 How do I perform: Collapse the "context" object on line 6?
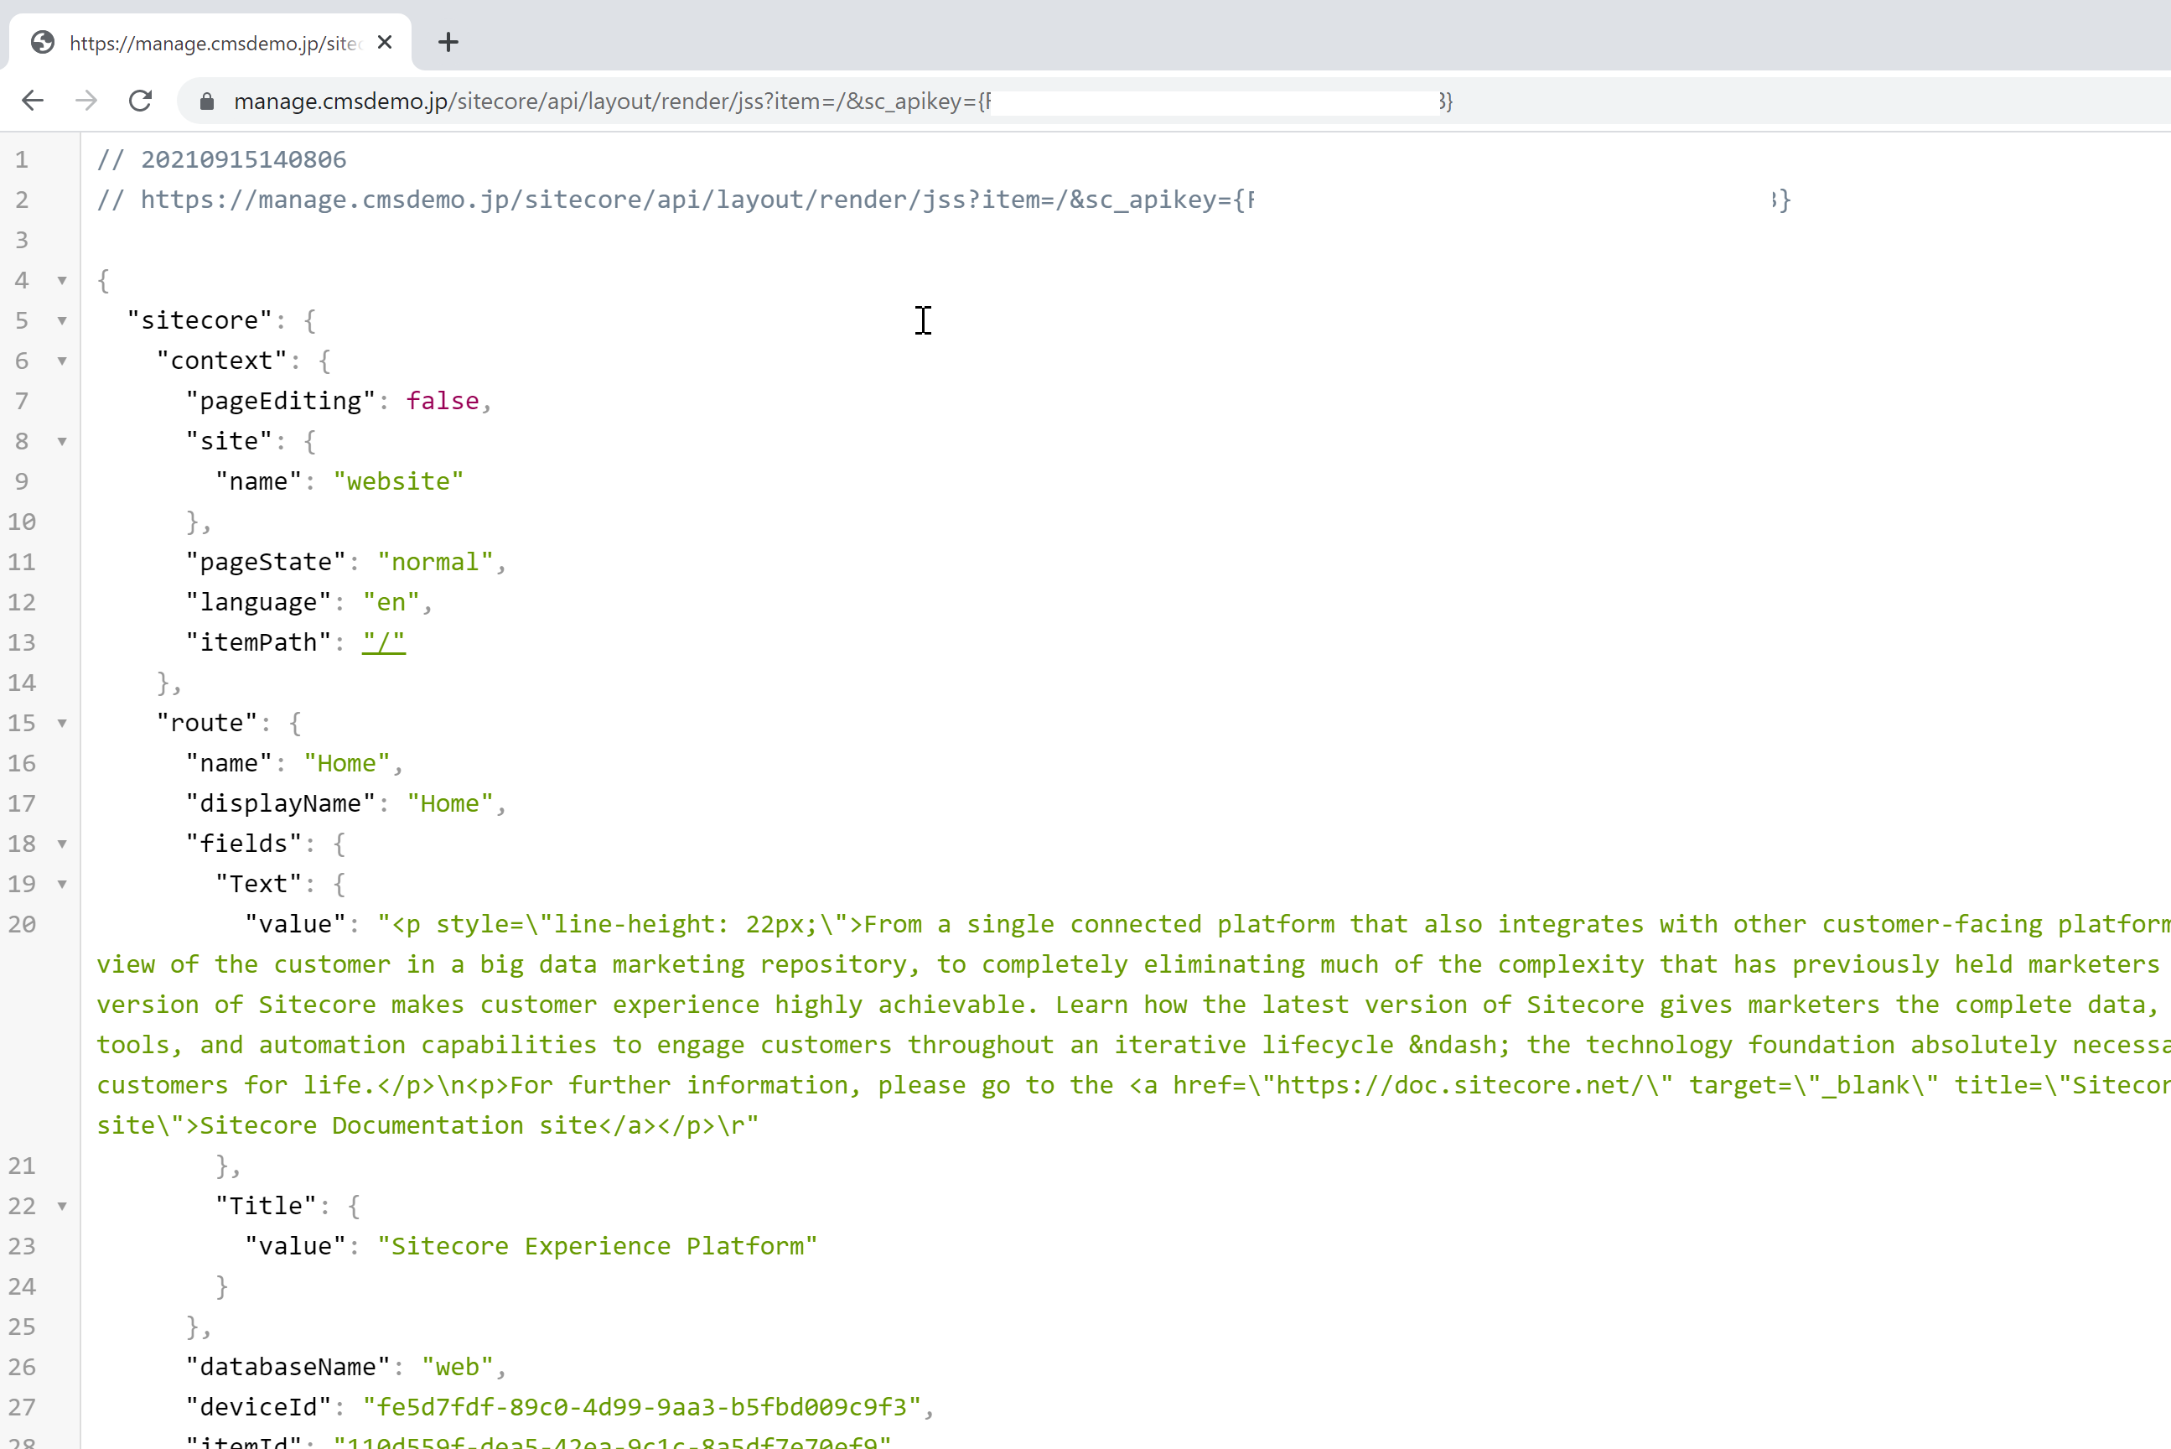[62, 361]
